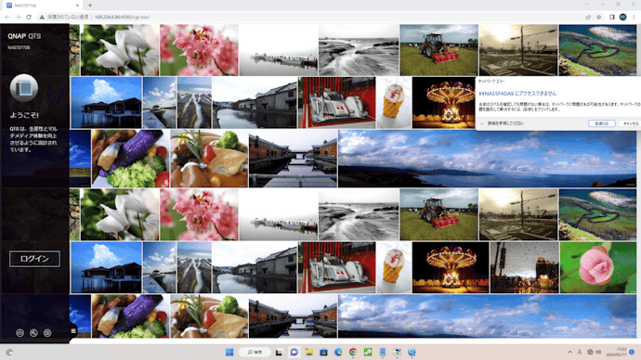
Task: Open the weather widget icon on taskbar left
Action: [x=9, y=352]
